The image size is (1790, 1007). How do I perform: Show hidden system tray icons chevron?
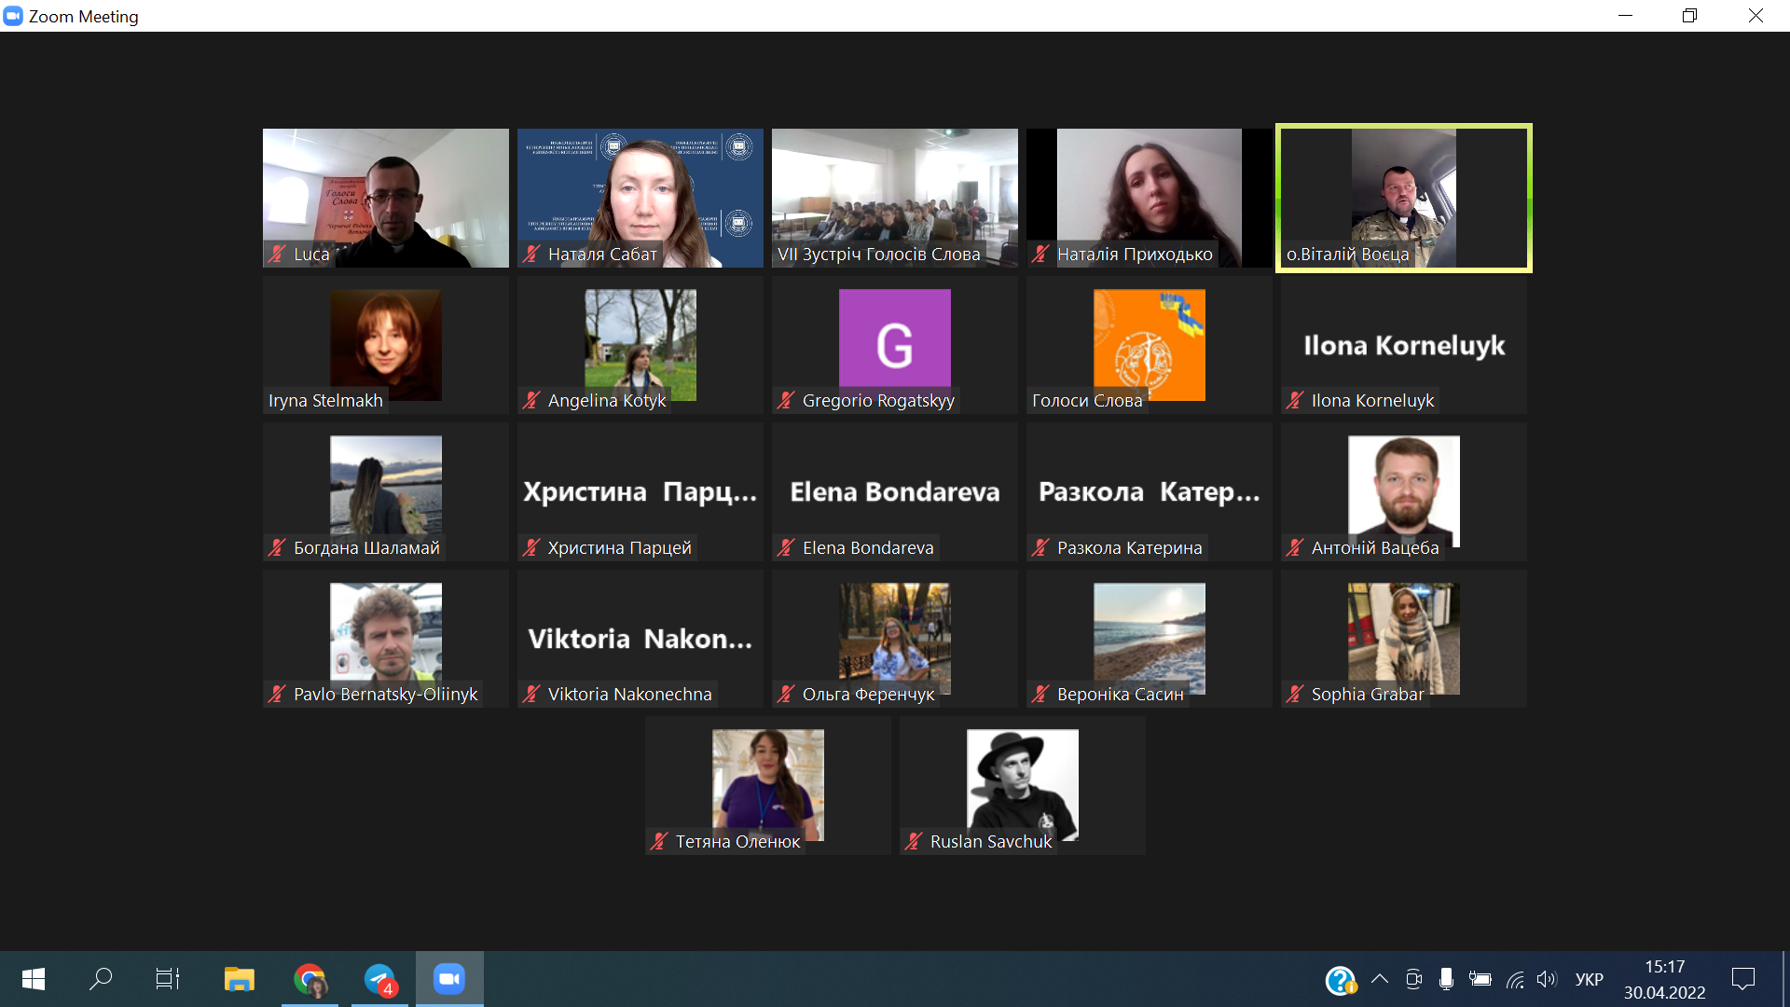[x=1380, y=979]
